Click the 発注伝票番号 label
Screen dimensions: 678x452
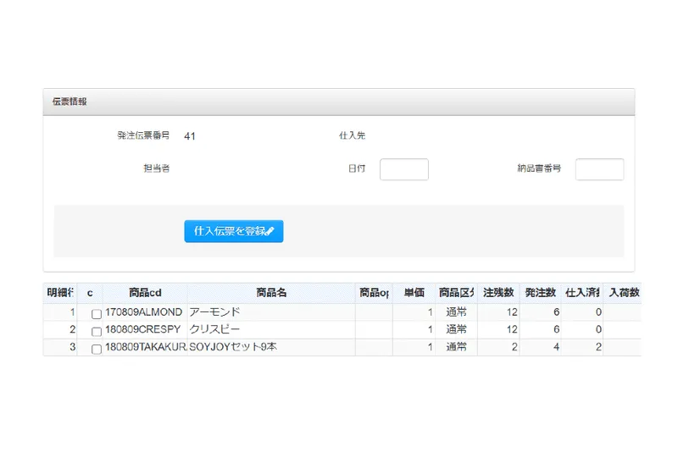[143, 135]
